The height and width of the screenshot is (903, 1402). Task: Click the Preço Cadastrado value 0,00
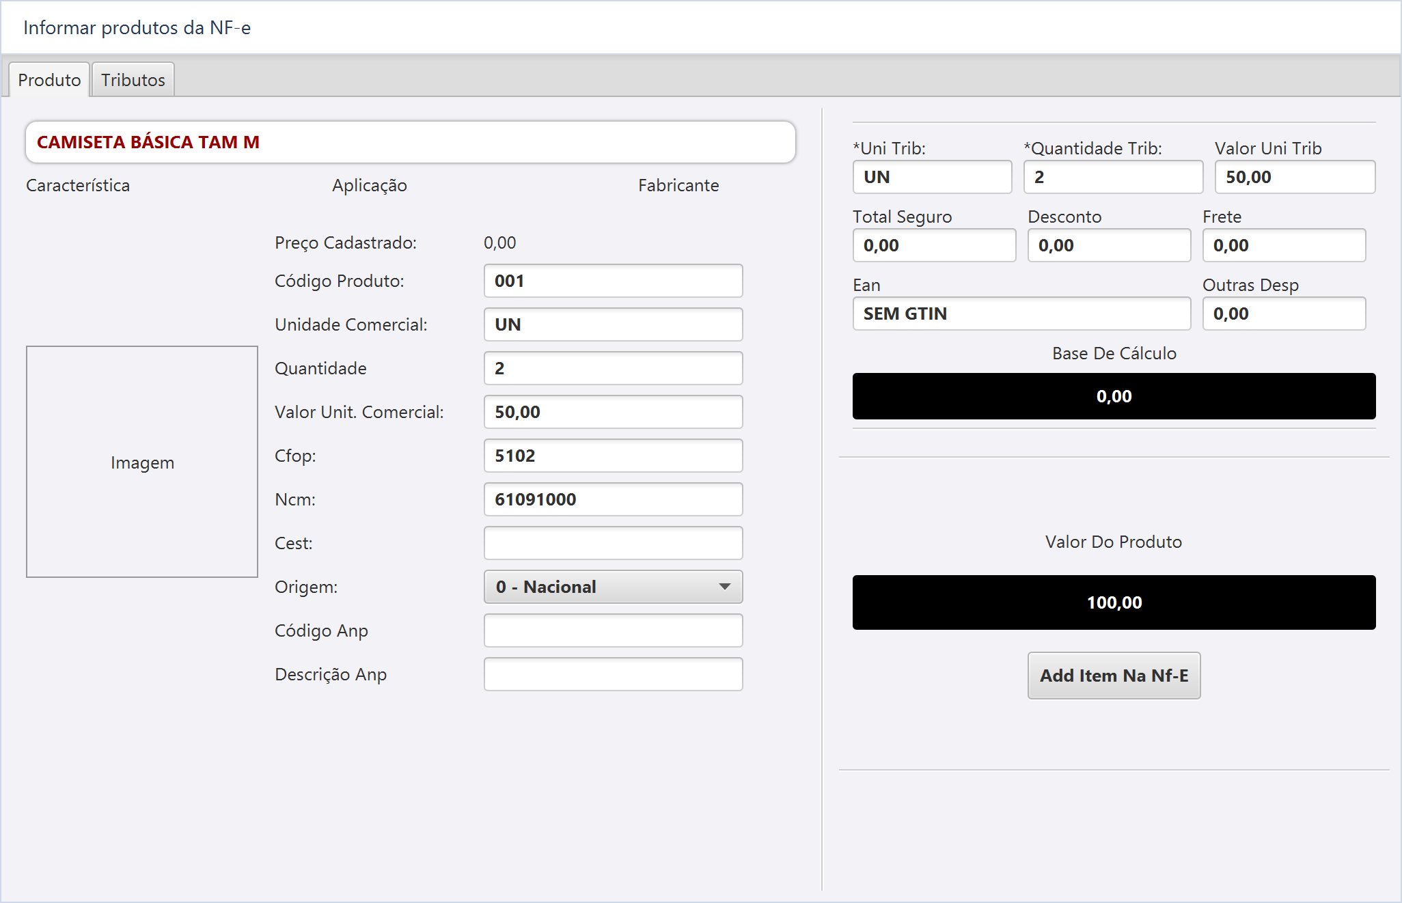pos(500,242)
